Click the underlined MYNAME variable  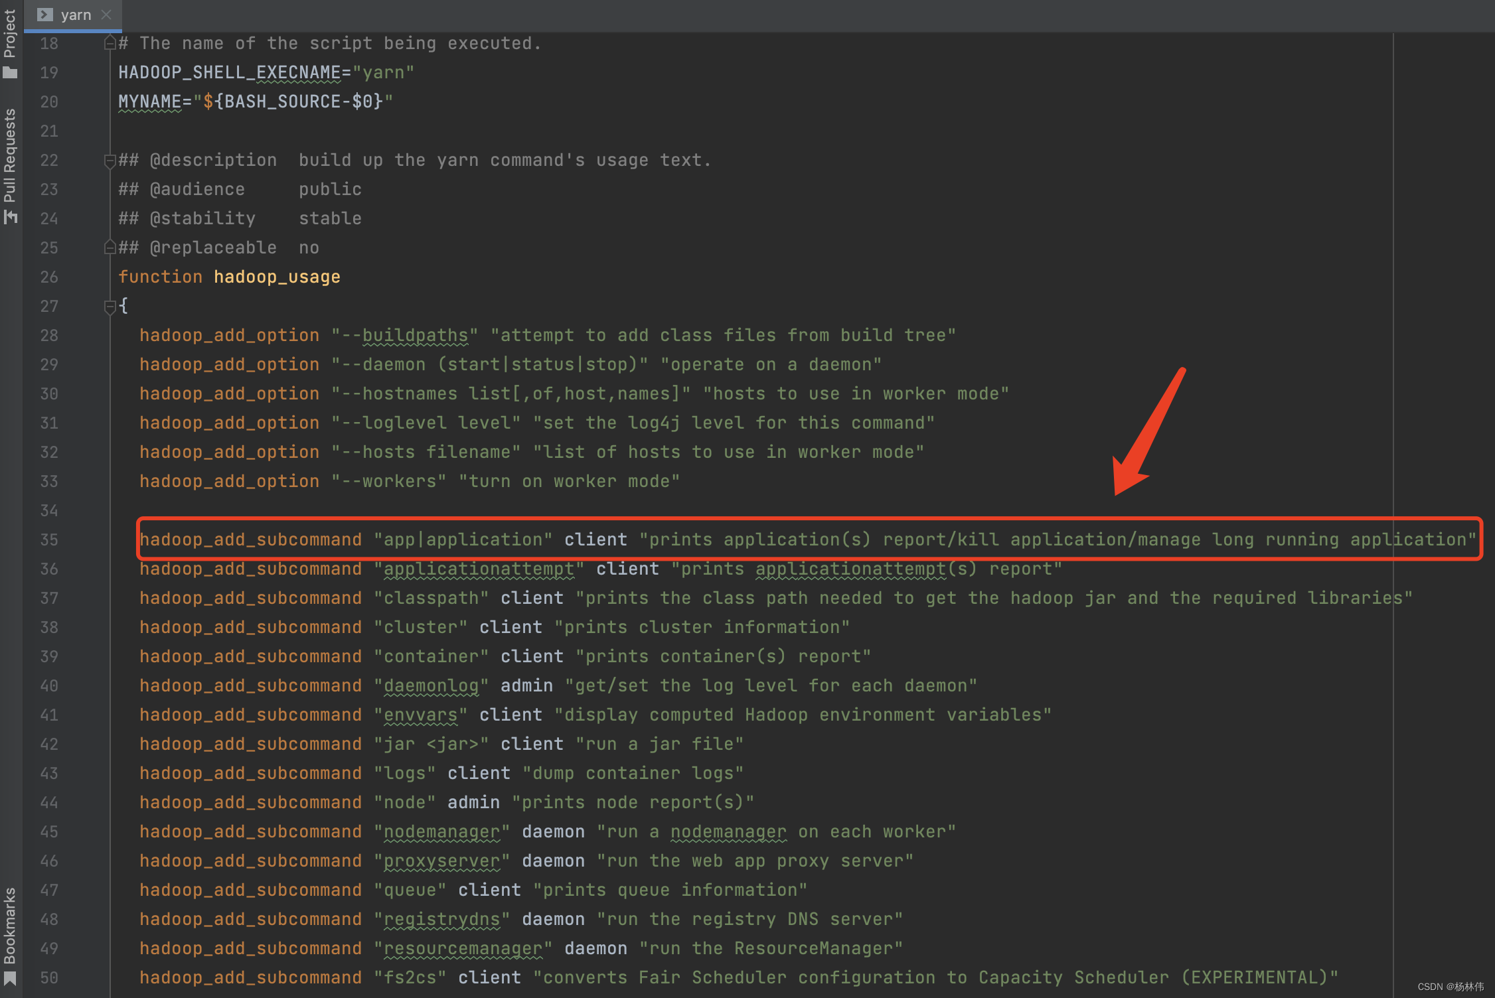point(149,102)
